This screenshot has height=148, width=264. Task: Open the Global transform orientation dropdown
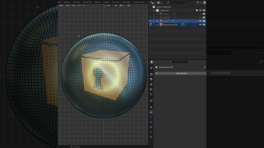[108, 5]
